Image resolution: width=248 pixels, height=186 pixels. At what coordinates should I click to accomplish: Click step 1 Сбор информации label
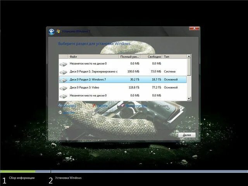coord(22,178)
